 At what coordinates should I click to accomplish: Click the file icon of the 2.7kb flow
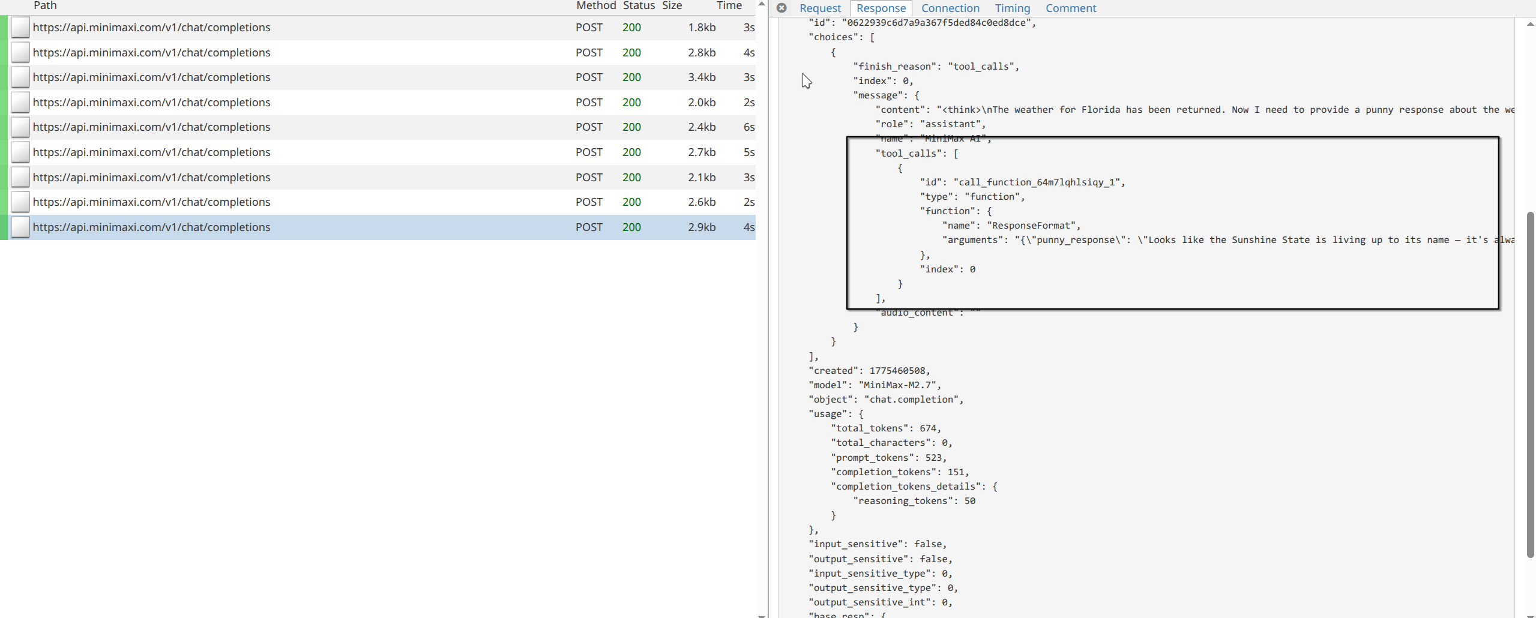click(x=20, y=152)
